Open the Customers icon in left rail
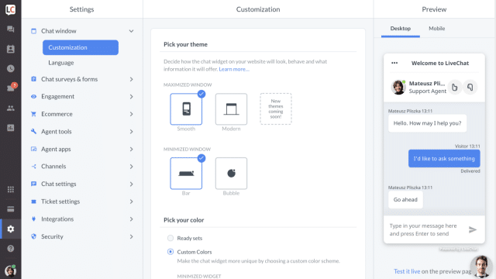 click(x=10, y=49)
